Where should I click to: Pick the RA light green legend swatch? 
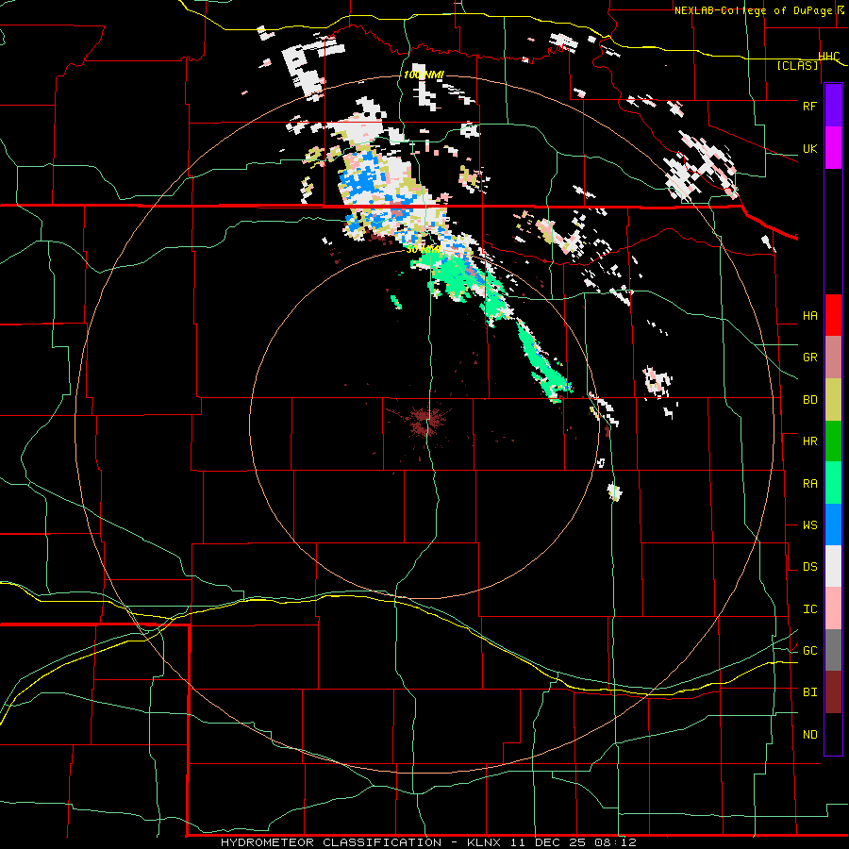833,483
